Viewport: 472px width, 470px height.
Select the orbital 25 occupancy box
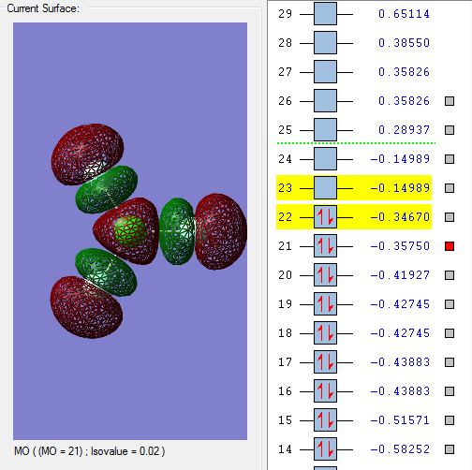tap(325, 130)
